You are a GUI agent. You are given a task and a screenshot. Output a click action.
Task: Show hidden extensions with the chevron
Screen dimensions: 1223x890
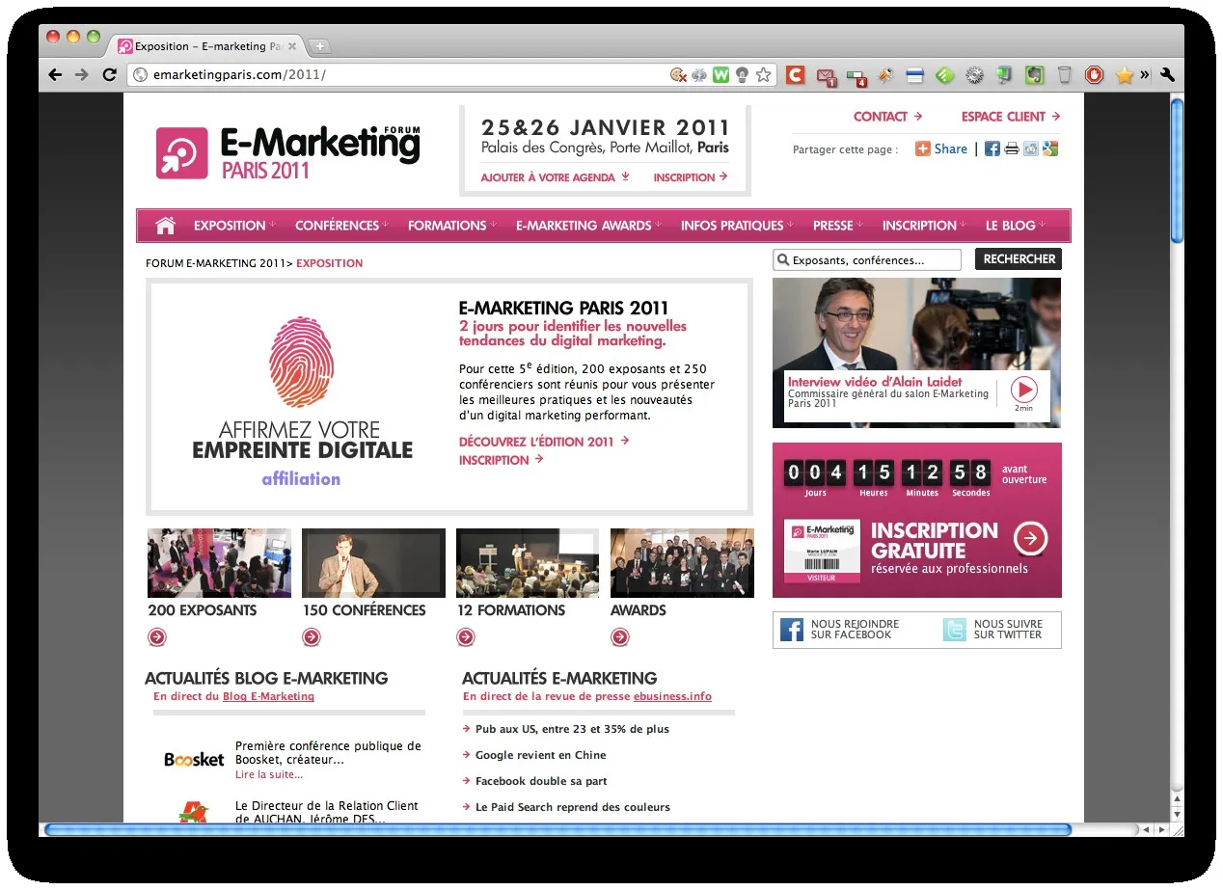pos(1145,74)
